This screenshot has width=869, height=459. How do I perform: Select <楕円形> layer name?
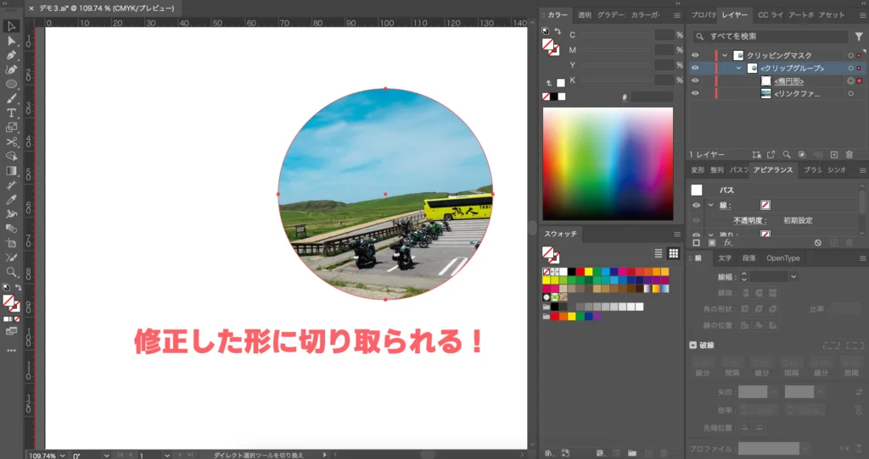tap(788, 81)
